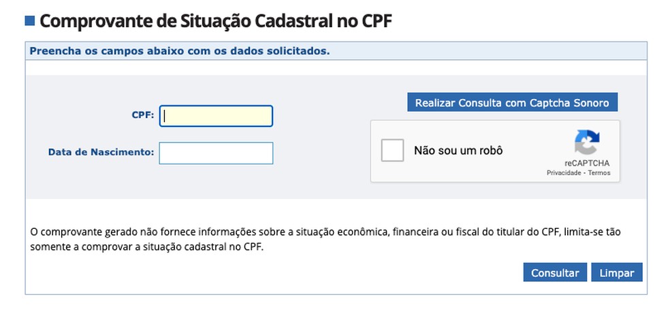Focus the CPF input field
This screenshot has width=670, height=313.
216,116
